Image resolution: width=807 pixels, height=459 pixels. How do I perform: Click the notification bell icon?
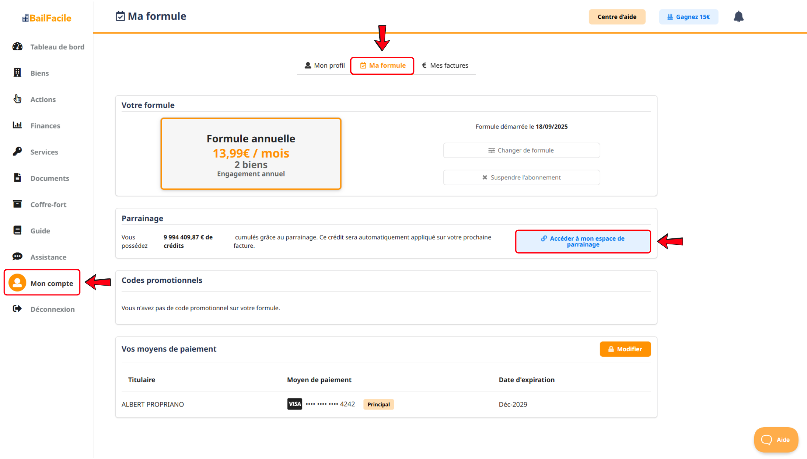(x=738, y=17)
